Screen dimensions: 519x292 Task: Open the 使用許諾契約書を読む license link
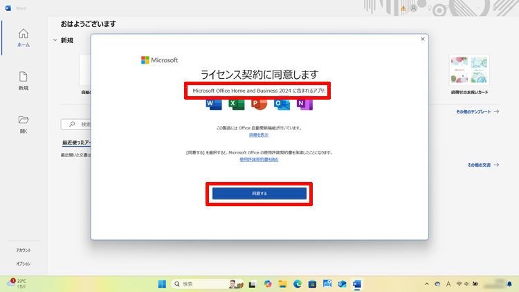click(259, 159)
